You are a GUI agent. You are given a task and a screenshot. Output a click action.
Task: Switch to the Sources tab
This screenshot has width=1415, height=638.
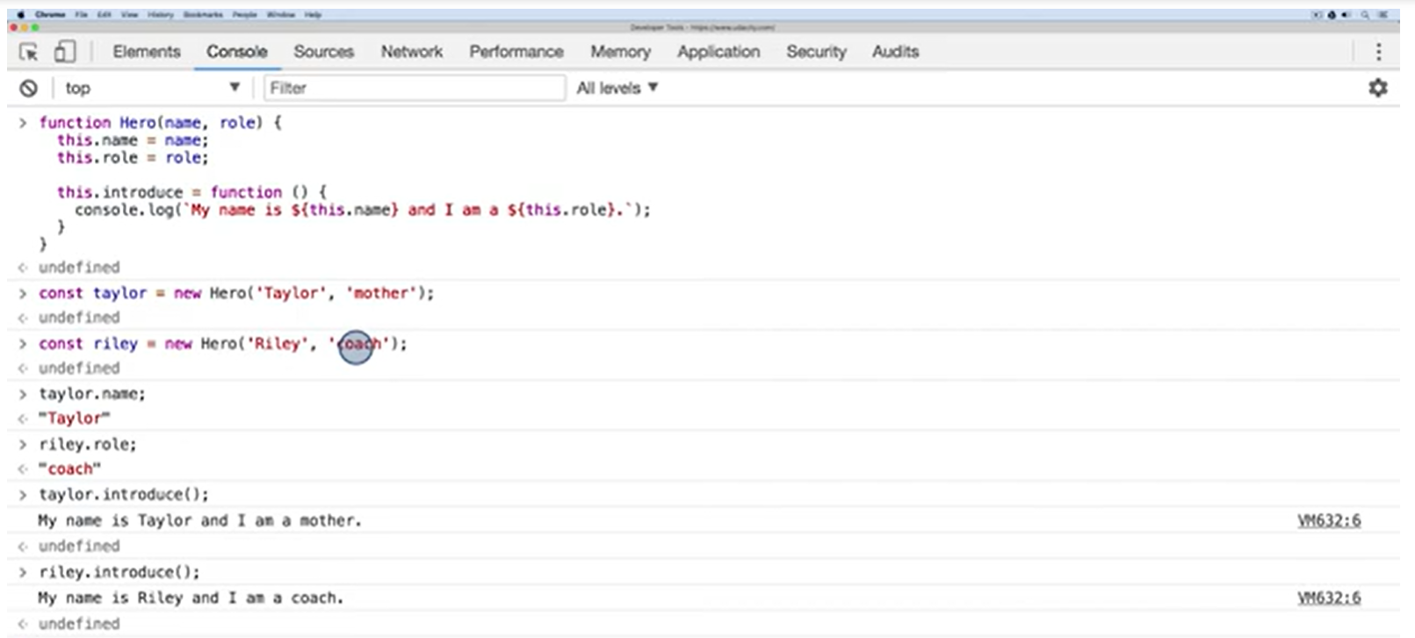tap(323, 52)
